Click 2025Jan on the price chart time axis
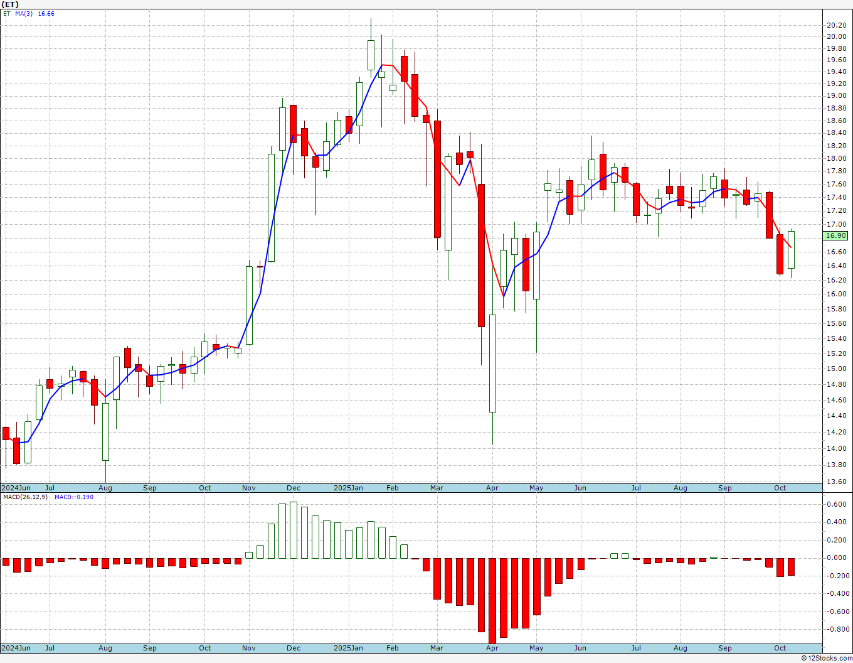Image resolution: width=853 pixels, height=663 pixels. pos(348,488)
